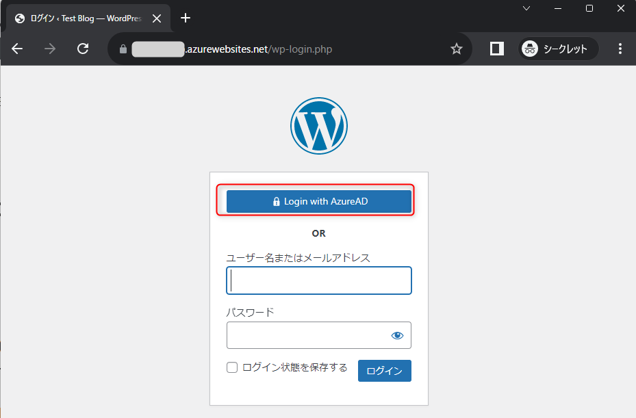The width and height of the screenshot is (636, 418).
Task: Close the ログイン Test Blog tab
Action: [x=157, y=18]
